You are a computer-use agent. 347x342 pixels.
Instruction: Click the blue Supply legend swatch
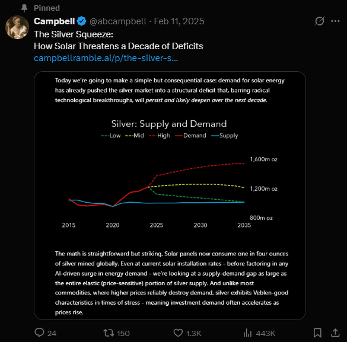(x=215, y=136)
